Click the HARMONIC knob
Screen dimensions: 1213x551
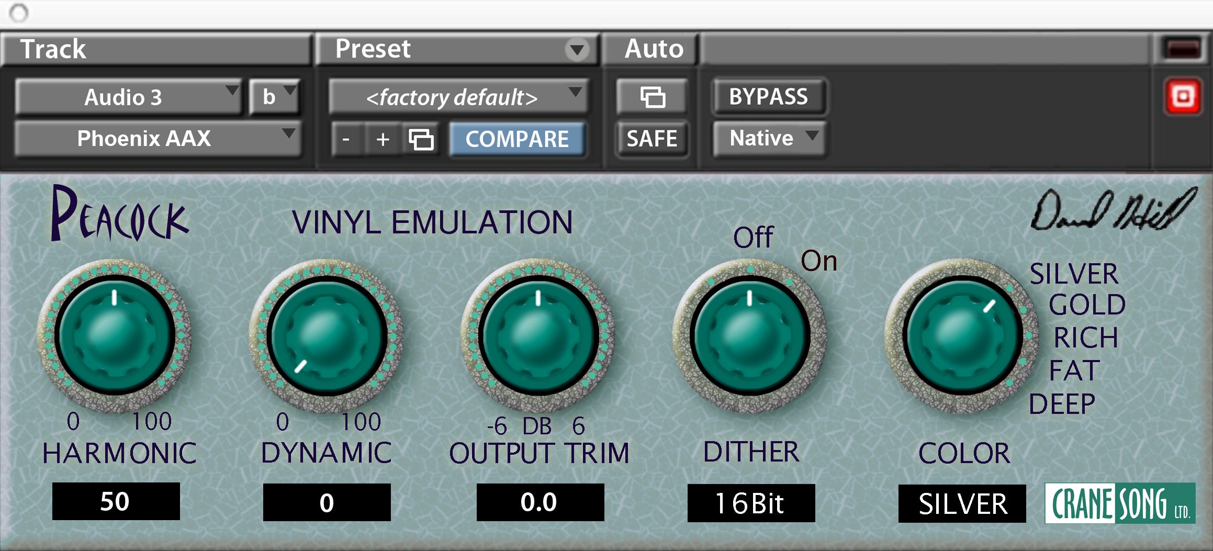pos(115,335)
